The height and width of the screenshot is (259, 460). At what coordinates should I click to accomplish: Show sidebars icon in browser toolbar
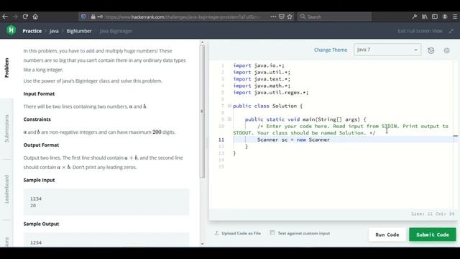pyautogui.click(x=435, y=17)
